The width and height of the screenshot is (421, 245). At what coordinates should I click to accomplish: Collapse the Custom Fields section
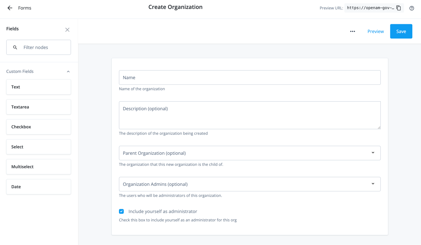pos(68,71)
